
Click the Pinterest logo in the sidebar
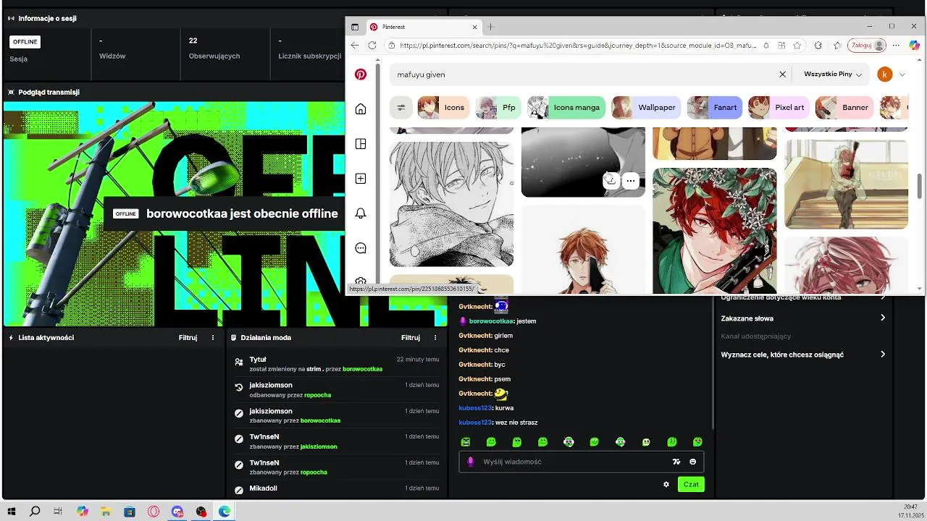point(361,75)
